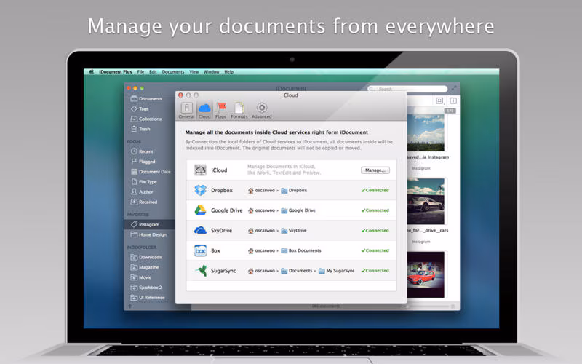Click Dropbox Connected status

[x=375, y=190]
